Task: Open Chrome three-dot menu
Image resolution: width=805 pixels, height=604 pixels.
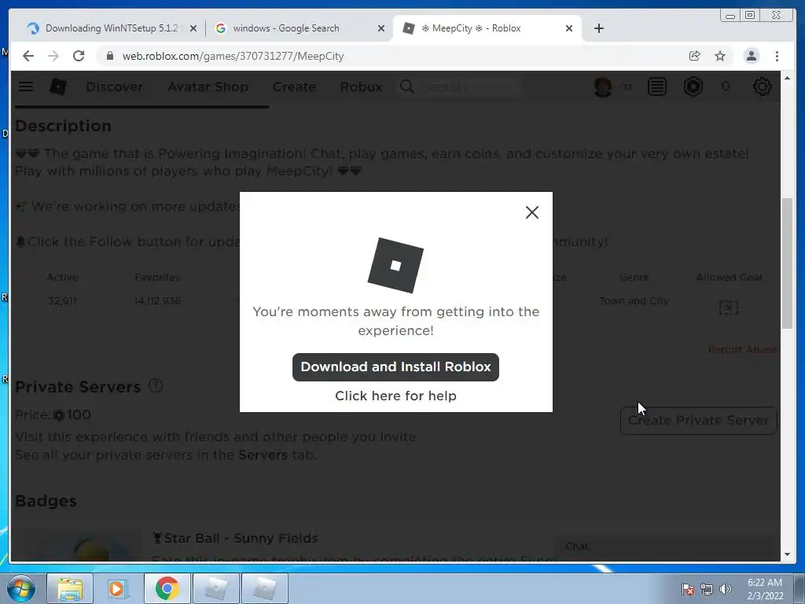Action: (777, 56)
